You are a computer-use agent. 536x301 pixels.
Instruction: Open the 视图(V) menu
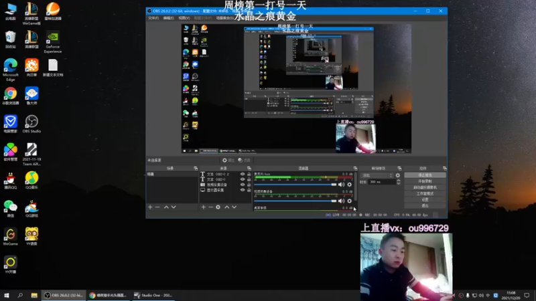click(184, 18)
